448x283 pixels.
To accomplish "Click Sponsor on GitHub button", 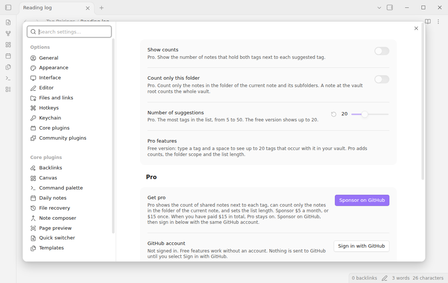I will (362, 200).
